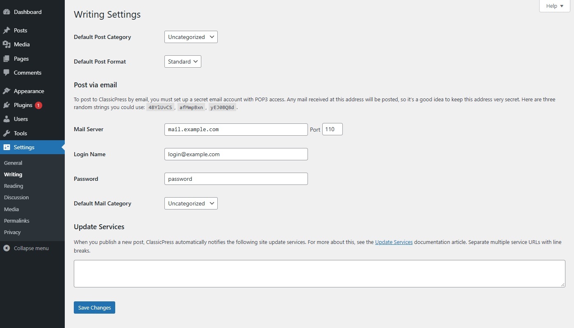Click the Pages icon in sidebar
The width and height of the screenshot is (574, 328).
[x=7, y=59]
